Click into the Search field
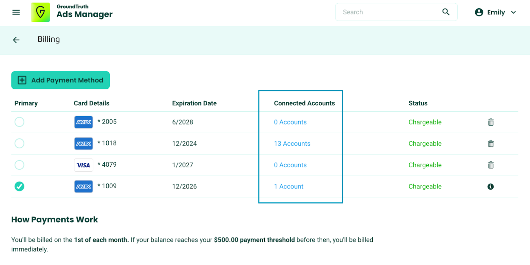The height and width of the screenshot is (265, 530). click(x=388, y=12)
